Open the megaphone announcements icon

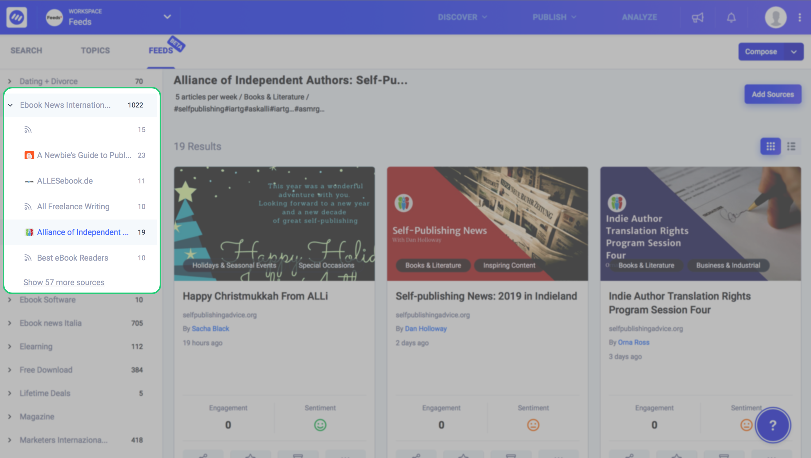pyautogui.click(x=697, y=17)
